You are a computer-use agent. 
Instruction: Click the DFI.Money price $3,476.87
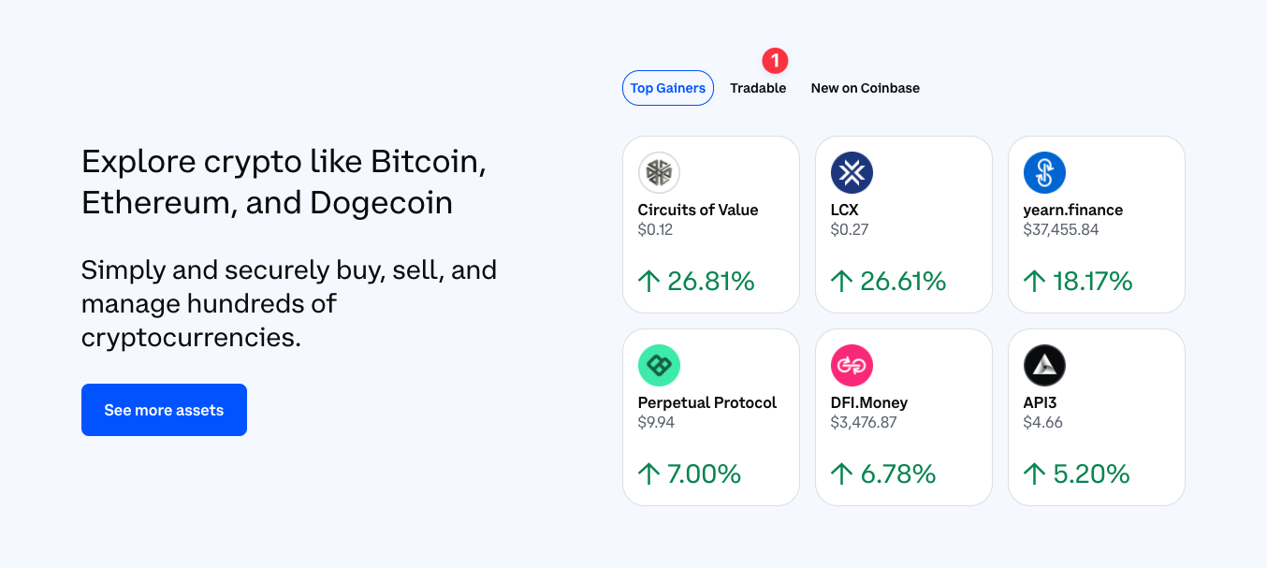tap(864, 422)
